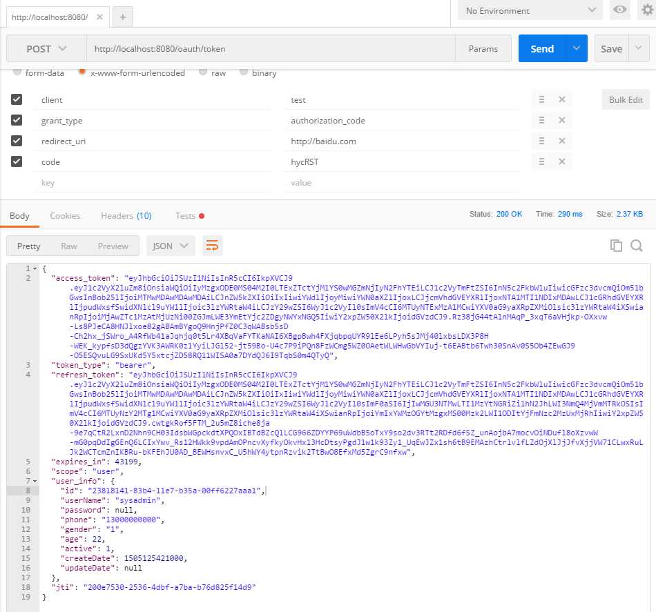Switch to the response Body tab
This screenshot has width=656, height=612.
(19, 216)
